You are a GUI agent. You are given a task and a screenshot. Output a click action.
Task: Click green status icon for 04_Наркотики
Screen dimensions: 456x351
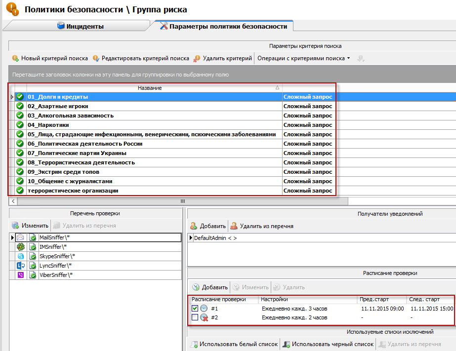20,125
